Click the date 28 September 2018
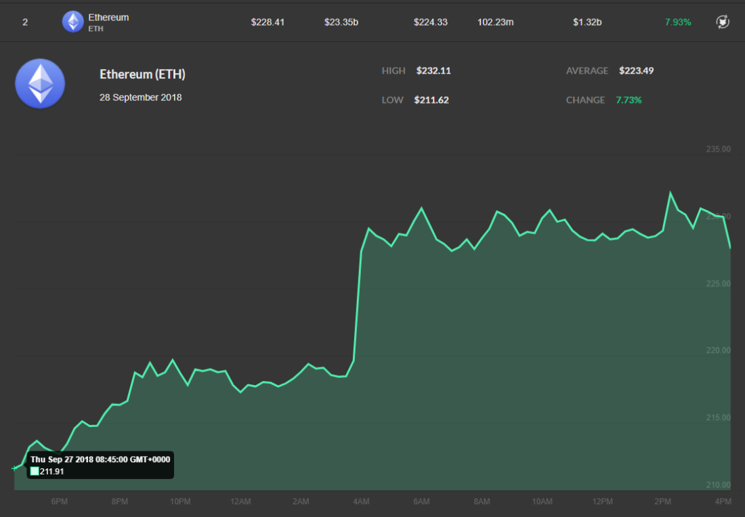The width and height of the screenshot is (745, 517). tap(141, 97)
